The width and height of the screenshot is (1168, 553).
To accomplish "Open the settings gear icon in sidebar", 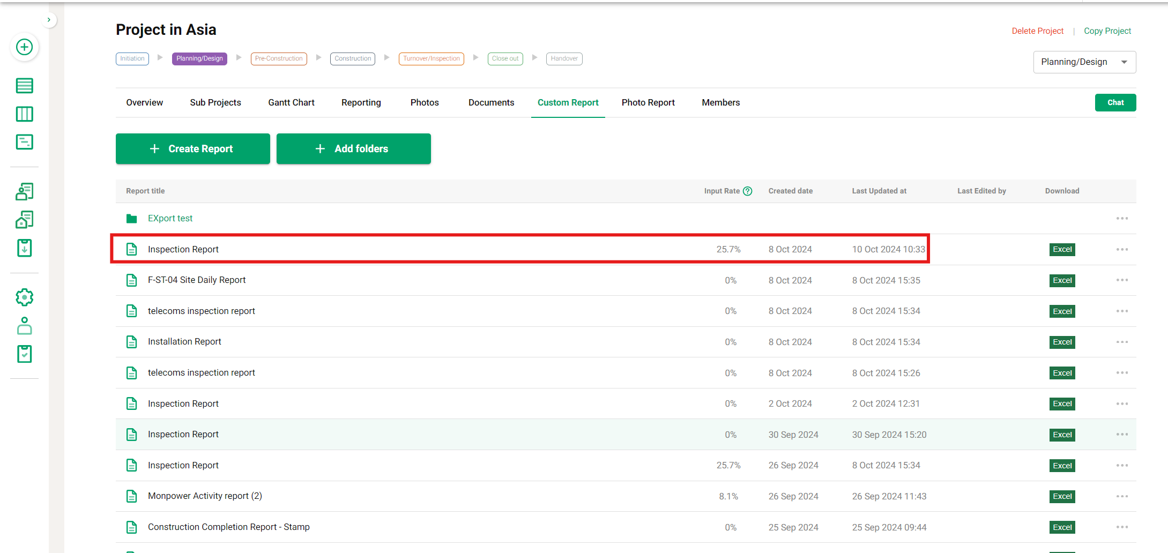I will tap(24, 297).
